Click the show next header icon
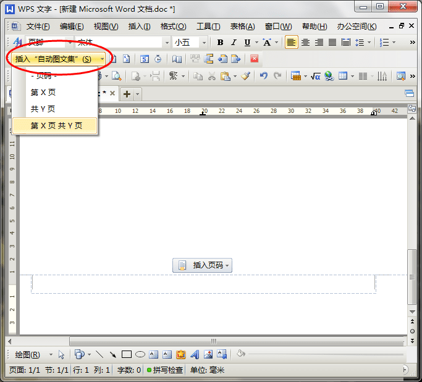The image size is (422, 382). pos(236,59)
